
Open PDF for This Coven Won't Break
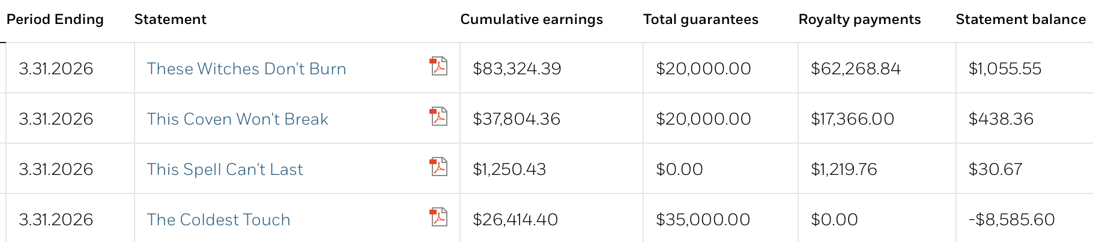pyautogui.click(x=438, y=116)
